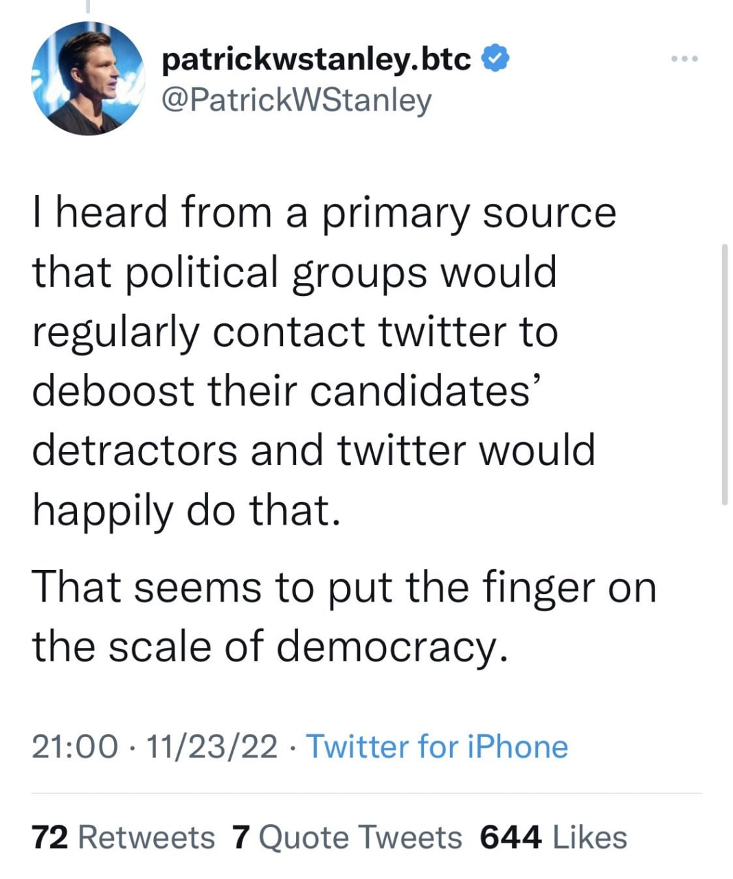Open the three-dot more options menu
This screenshot has height=879, width=733.
pos(684,59)
